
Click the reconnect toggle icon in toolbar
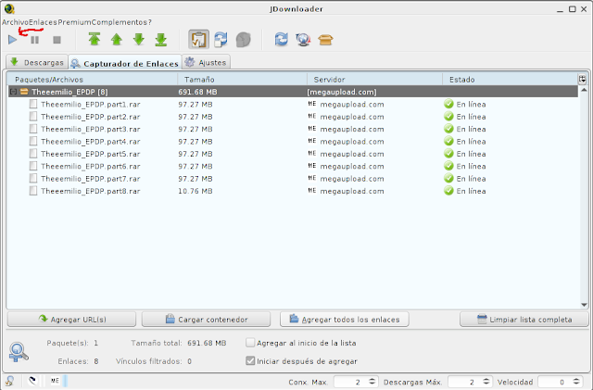coord(221,39)
